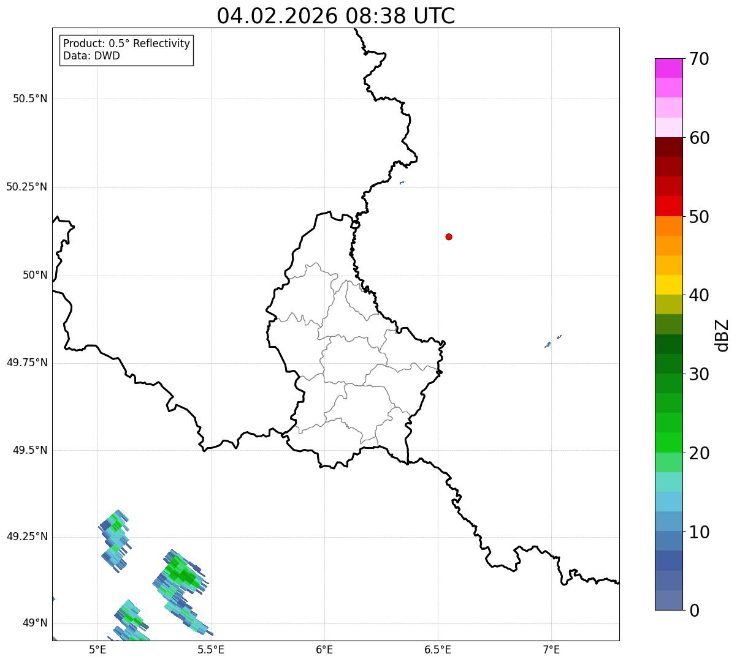This screenshot has height=662, width=737.
Task: Click the 5.5°E longitude label
Action: [211, 650]
